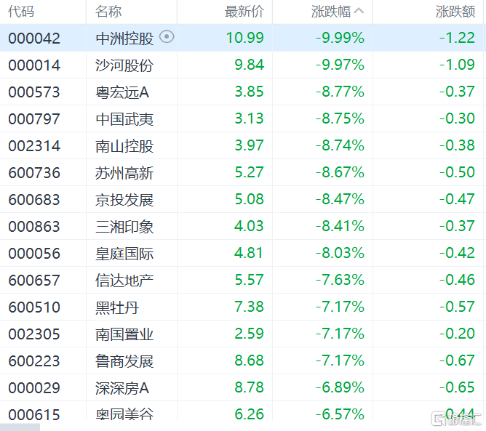Screen dimensions: 486x431
Task: Select stock code 600683
Action: click(x=34, y=200)
